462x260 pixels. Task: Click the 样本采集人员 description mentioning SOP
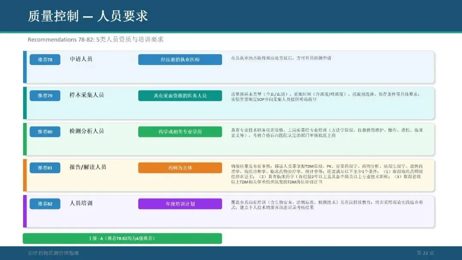click(x=326, y=97)
